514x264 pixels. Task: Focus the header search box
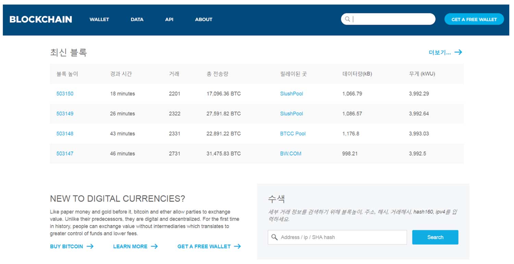click(388, 19)
